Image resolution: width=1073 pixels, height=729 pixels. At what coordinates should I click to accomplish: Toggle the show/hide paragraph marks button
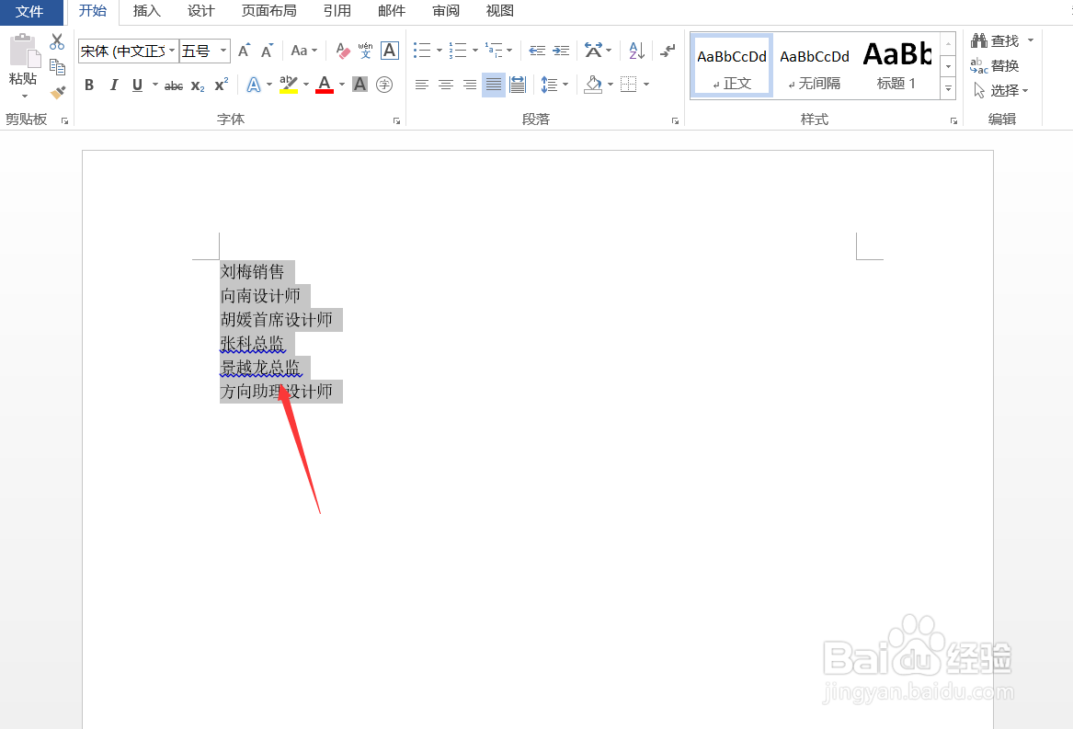[x=667, y=51]
